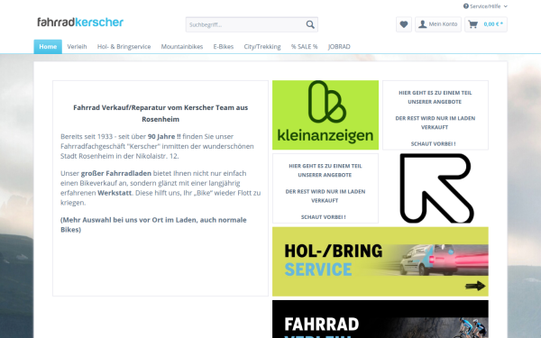541x338 pixels.
Task: Open the wishlist heart icon
Action: point(404,24)
